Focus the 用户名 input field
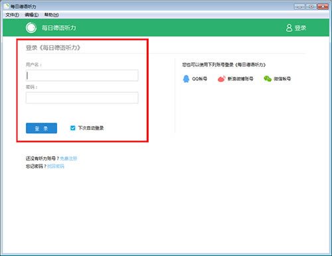This screenshot has height=256, width=332. (82, 76)
